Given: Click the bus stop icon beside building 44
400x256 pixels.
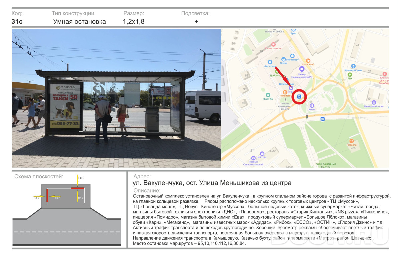Looking at the screenshot, I should (299, 97).
